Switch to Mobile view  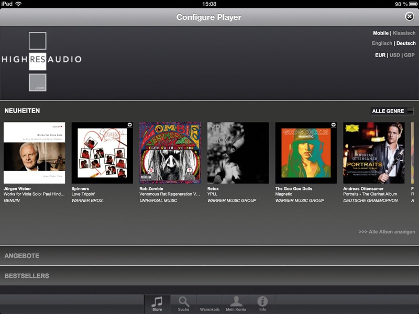pyautogui.click(x=381, y=33)
